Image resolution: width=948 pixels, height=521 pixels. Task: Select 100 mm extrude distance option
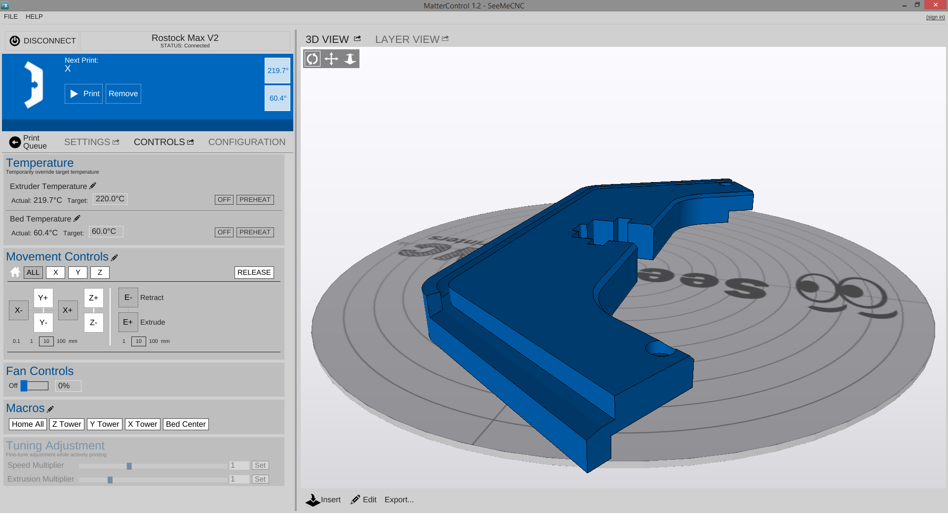(x=154, y=341)
